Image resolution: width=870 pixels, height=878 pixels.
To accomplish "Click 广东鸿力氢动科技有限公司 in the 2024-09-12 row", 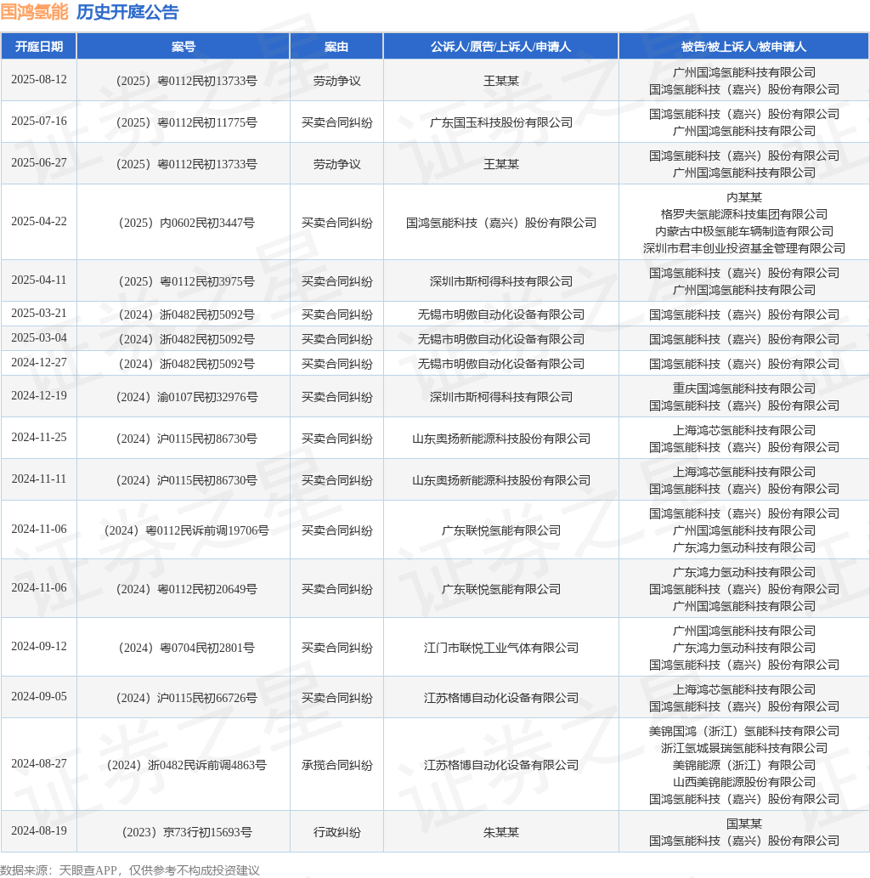I will 744,648.
